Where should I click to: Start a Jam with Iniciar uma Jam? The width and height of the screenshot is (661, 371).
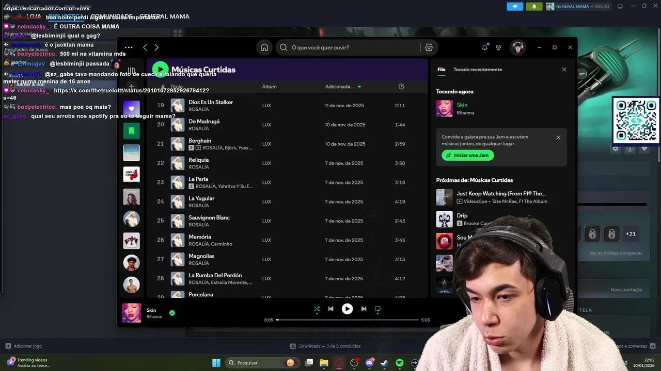[468, 155]
